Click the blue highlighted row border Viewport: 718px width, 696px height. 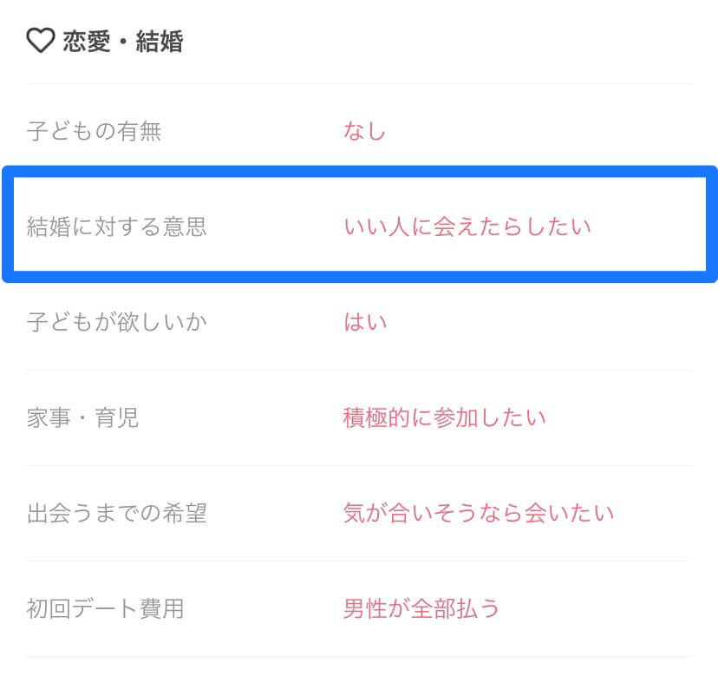360,171
